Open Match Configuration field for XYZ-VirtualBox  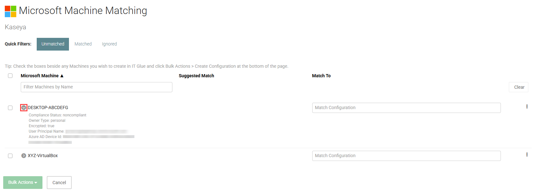[406, 156]
